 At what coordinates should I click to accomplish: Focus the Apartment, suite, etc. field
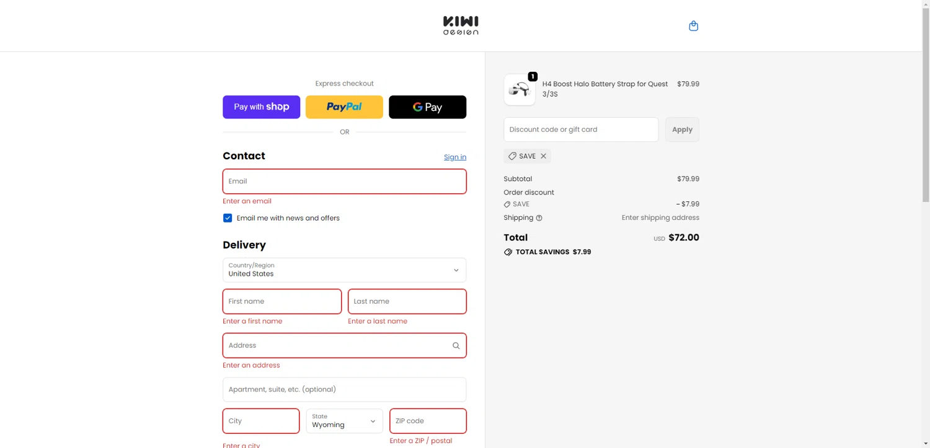[344, 390]
